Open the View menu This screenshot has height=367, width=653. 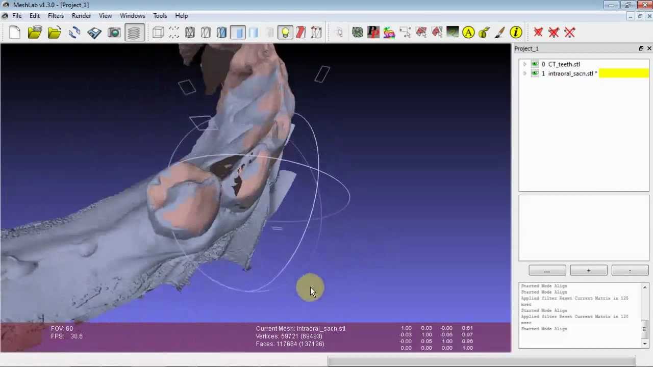(106, 16)
